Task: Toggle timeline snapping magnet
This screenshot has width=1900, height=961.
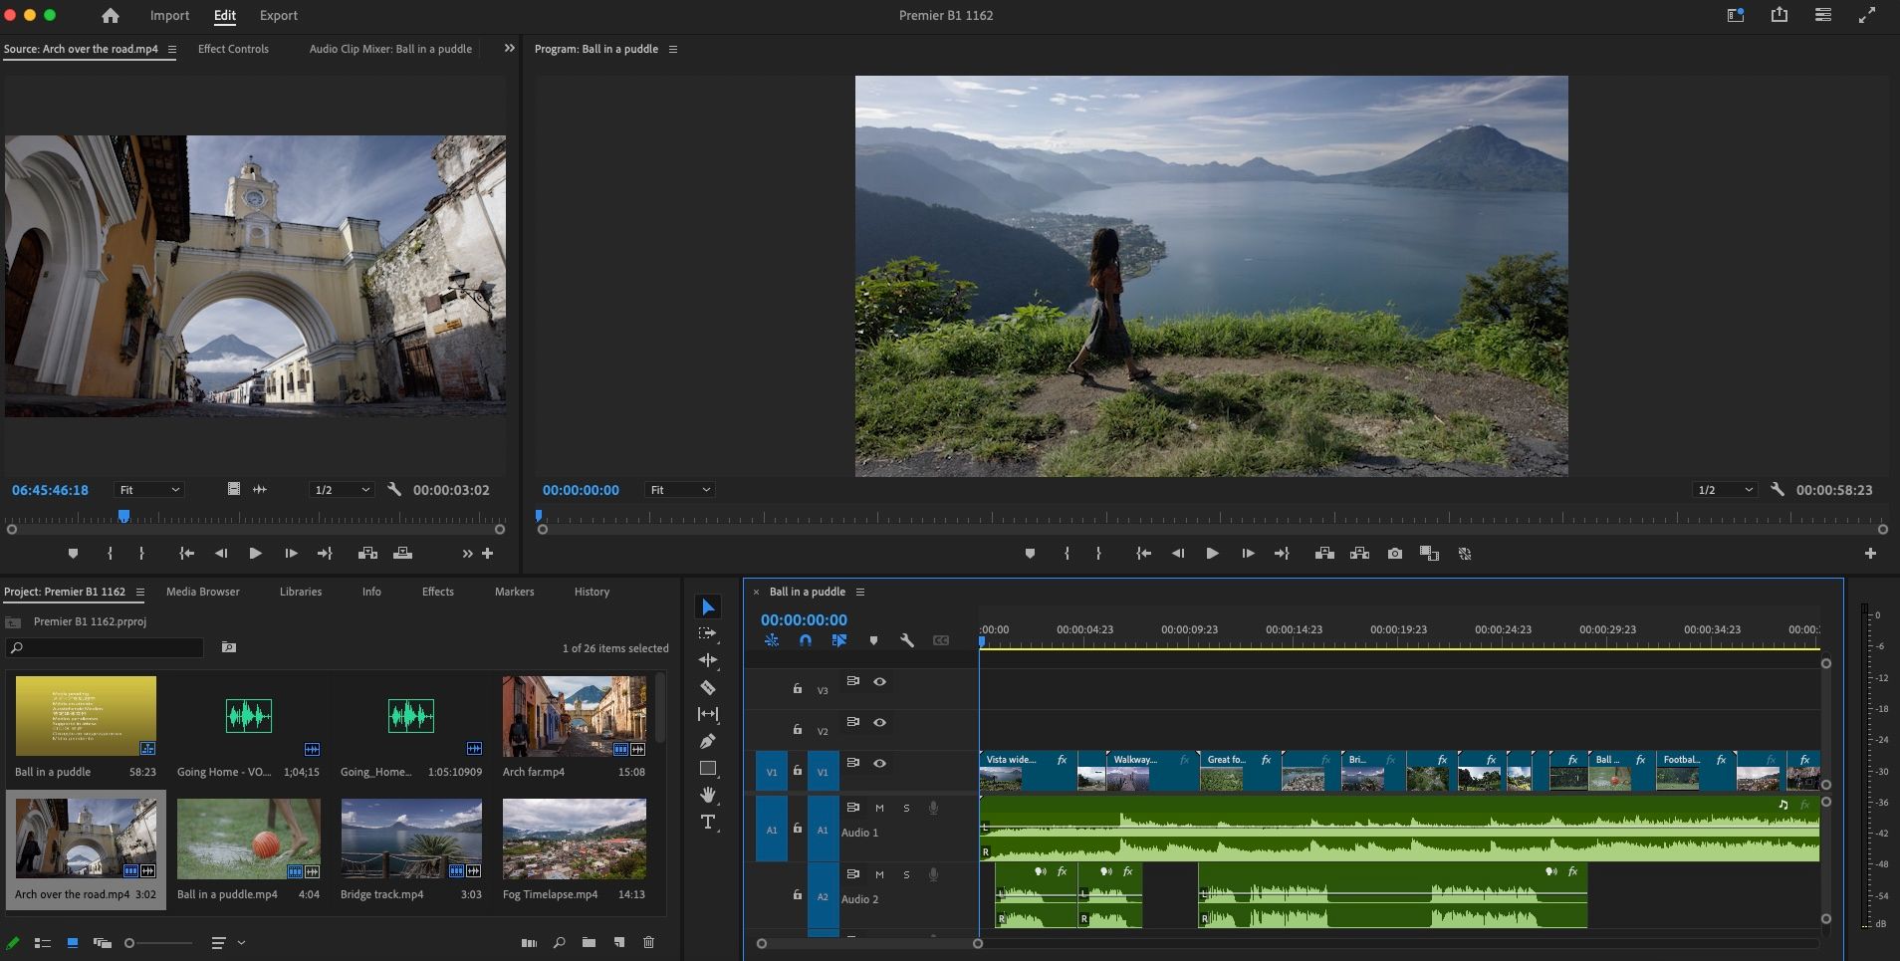Action: click(806, 640)
